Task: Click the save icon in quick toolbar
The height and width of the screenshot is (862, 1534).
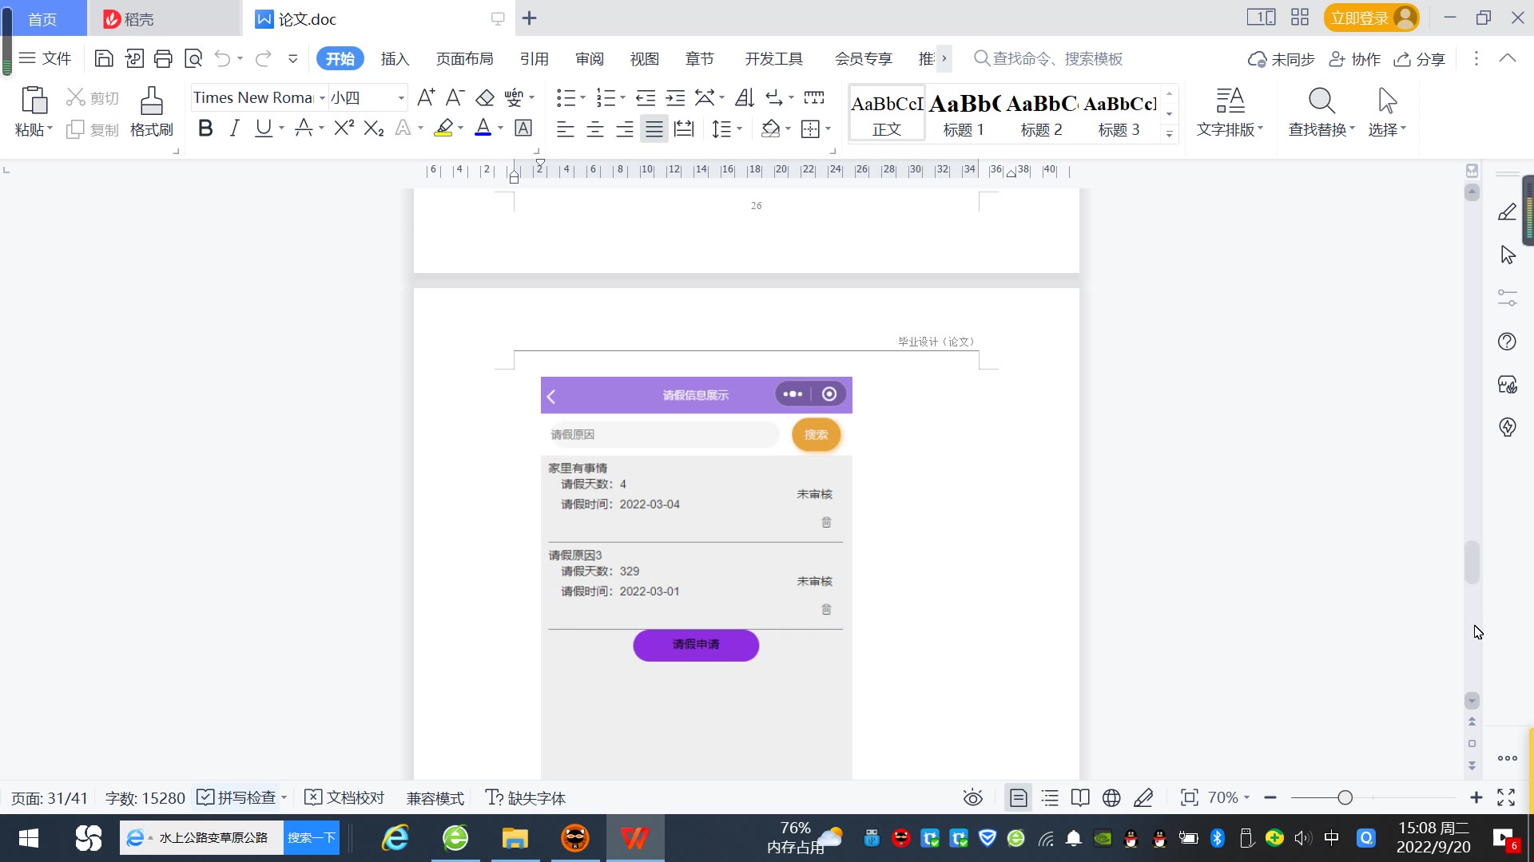Action: [104, 58]
